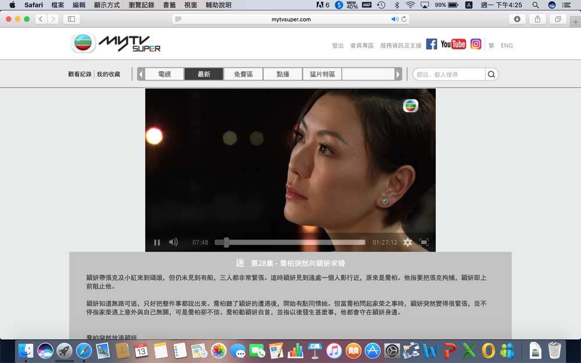
Task: Reload the page in Safari
Action: click(x=404, y=19)
